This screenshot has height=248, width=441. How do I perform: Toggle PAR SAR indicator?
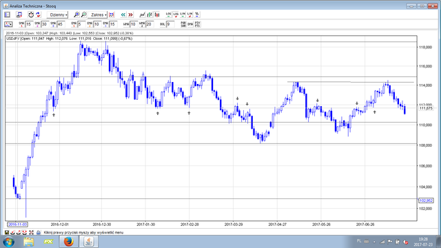[183, 25]
